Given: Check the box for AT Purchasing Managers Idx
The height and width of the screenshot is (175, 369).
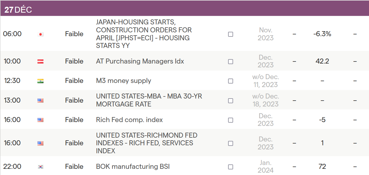Looking at the screenshot, I should (230, 61).
